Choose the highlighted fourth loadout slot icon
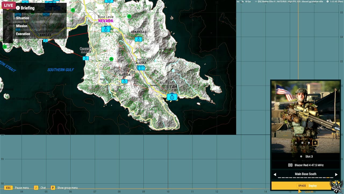The width and height of the screenshot is (344, 194). pyautogui.click(x=315, y=143)
